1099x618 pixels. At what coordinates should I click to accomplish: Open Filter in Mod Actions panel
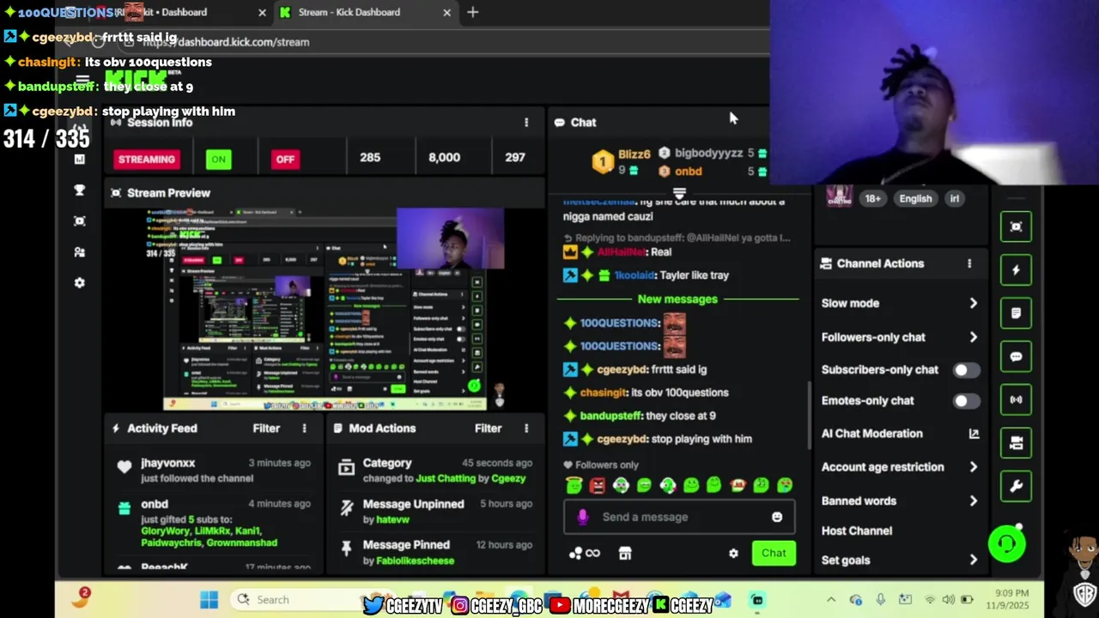coord(488,428)
